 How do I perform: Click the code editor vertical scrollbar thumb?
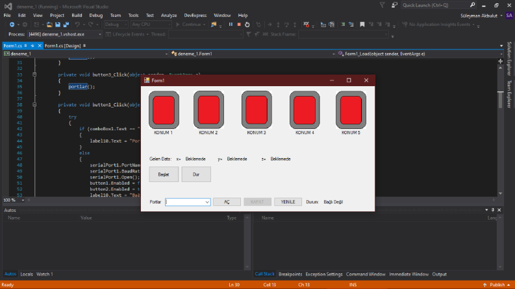pos(501,99)
